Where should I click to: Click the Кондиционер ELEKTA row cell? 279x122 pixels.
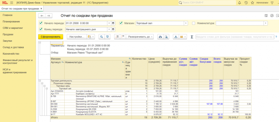[x=95, y=112]
